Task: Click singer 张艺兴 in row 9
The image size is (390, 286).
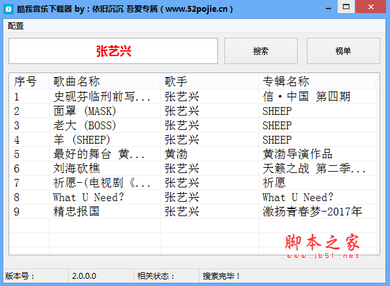Action: click(182, 212)
